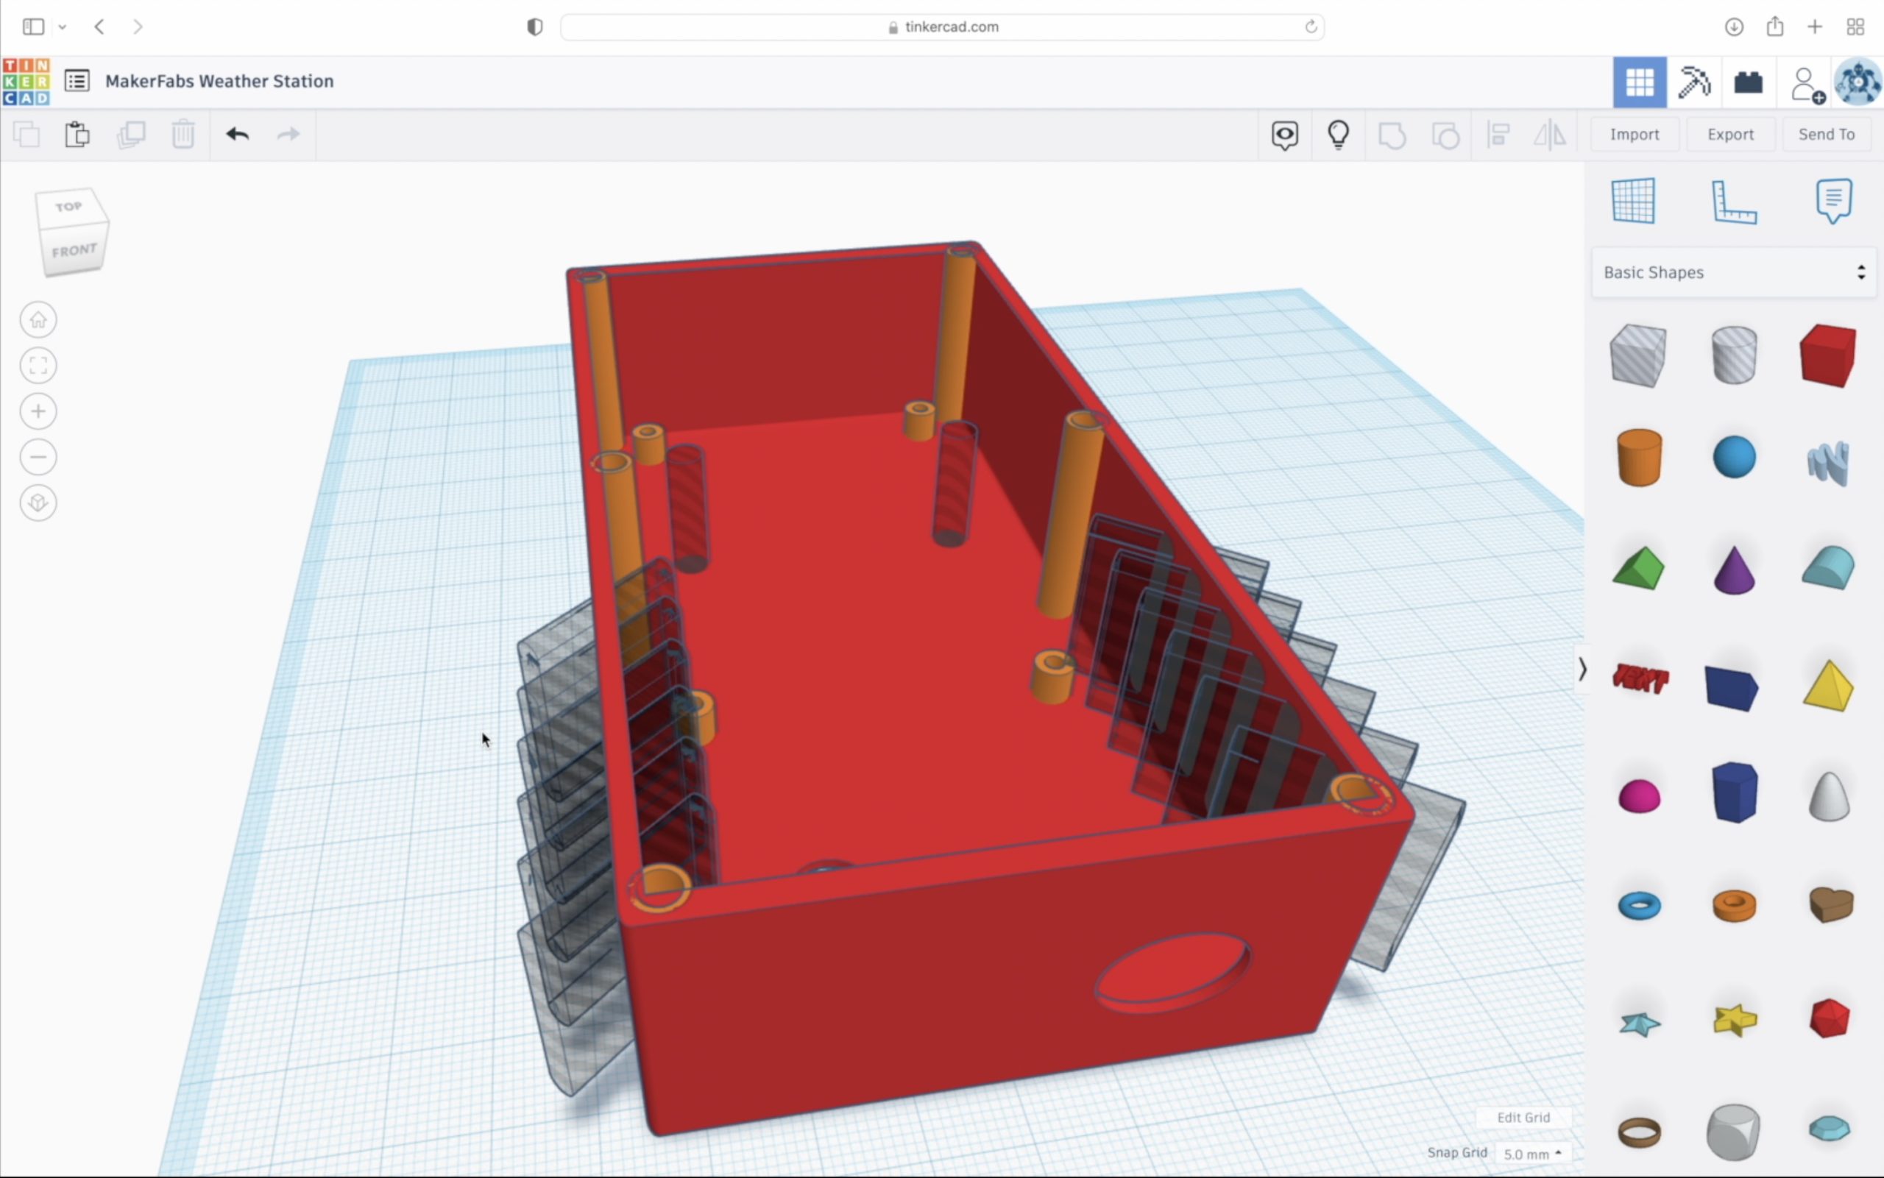The height and width of the screenshot is (1178, 1884).
Task: Open the Workplane tool
Action: tap(1633, 201)
